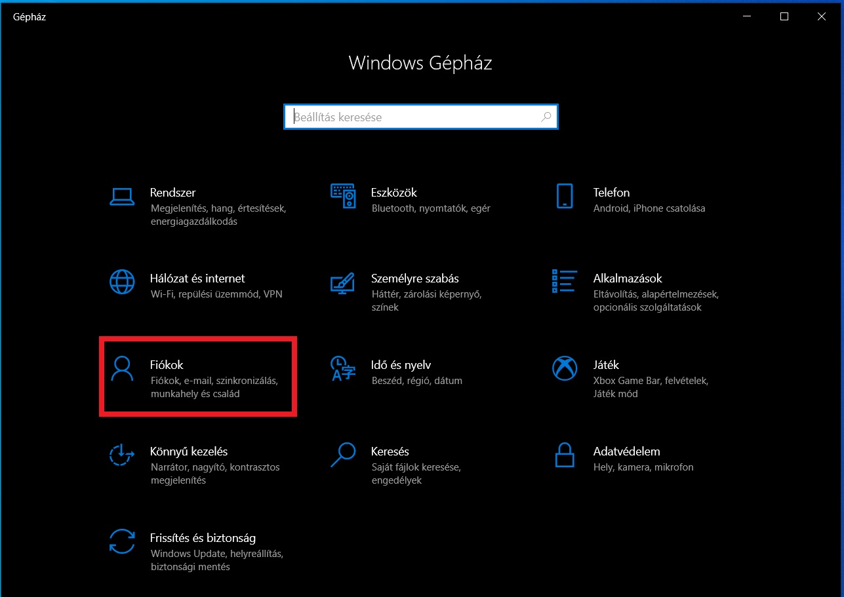The image size is (844, 597).
Task: Focus the Beállítás keresése search field
Action: 420,117
